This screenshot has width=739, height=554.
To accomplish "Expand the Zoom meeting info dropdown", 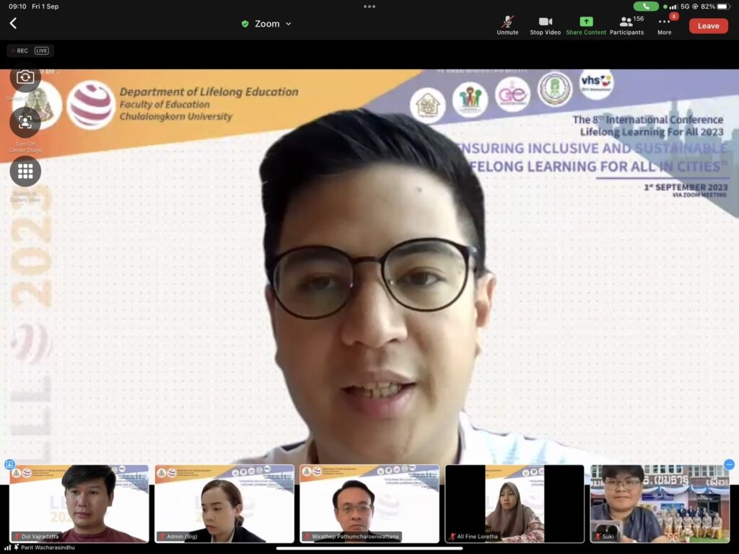I will [x=288, y=24].
